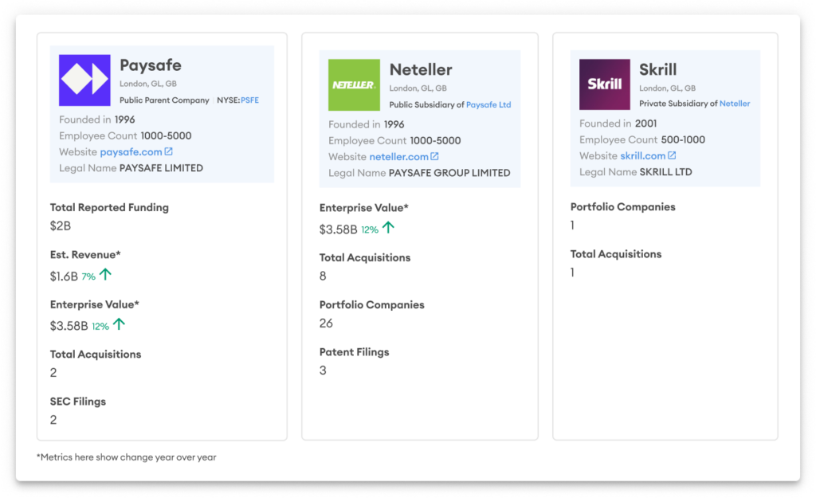Click legal name PAYSAFE LIMITED
The image size is (816, 498).
click(x=161, y=168)
